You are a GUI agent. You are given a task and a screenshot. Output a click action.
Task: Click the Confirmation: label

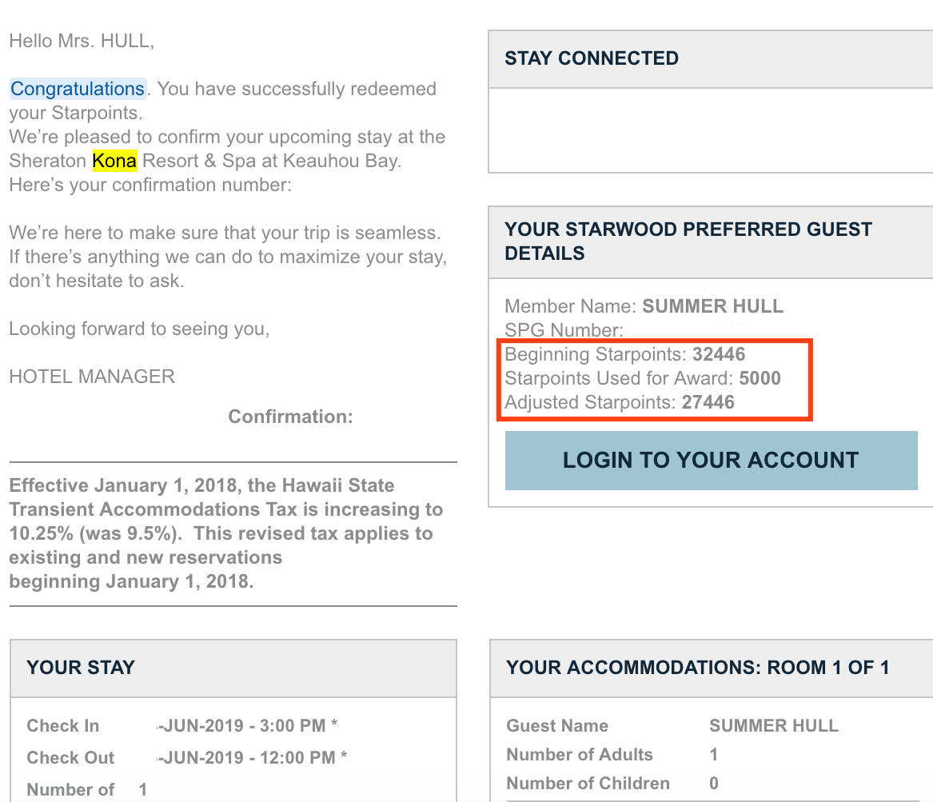pyautogui.click(x=290, y=417)
